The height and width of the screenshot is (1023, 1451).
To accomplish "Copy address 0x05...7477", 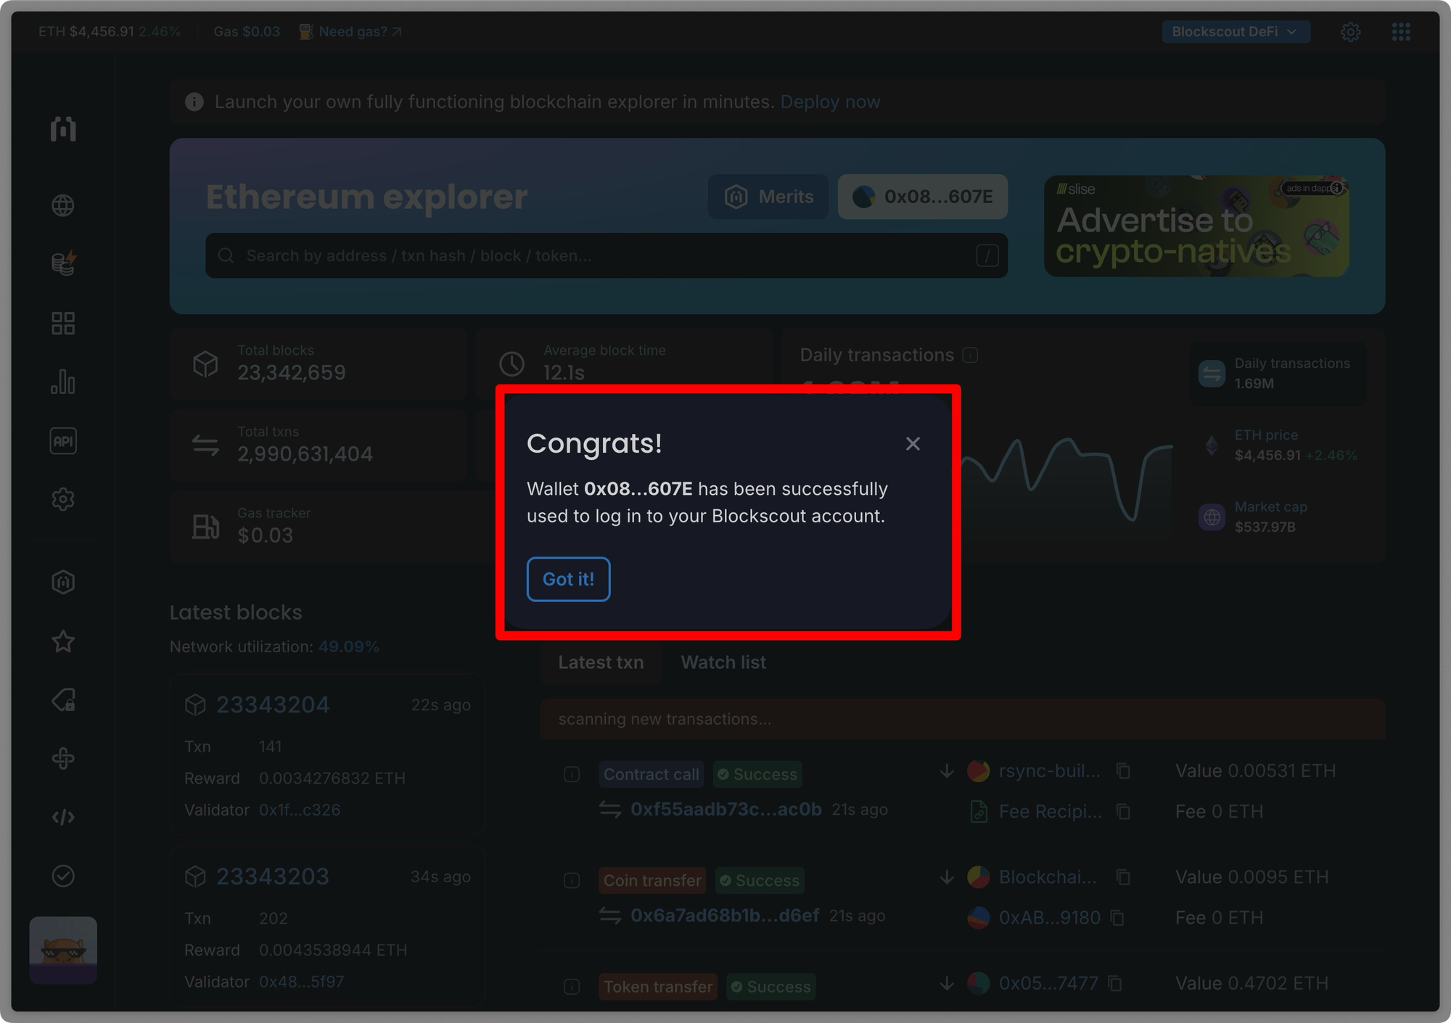I will [x=1115, y=983].
